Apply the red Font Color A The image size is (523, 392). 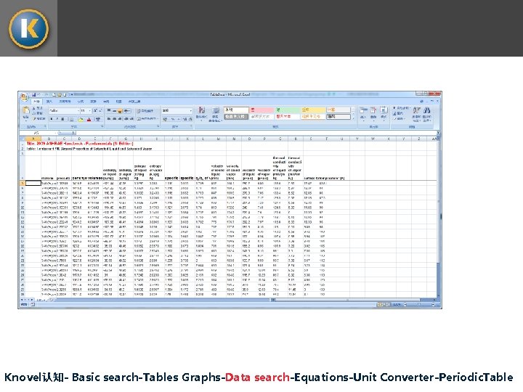(89, 119)
